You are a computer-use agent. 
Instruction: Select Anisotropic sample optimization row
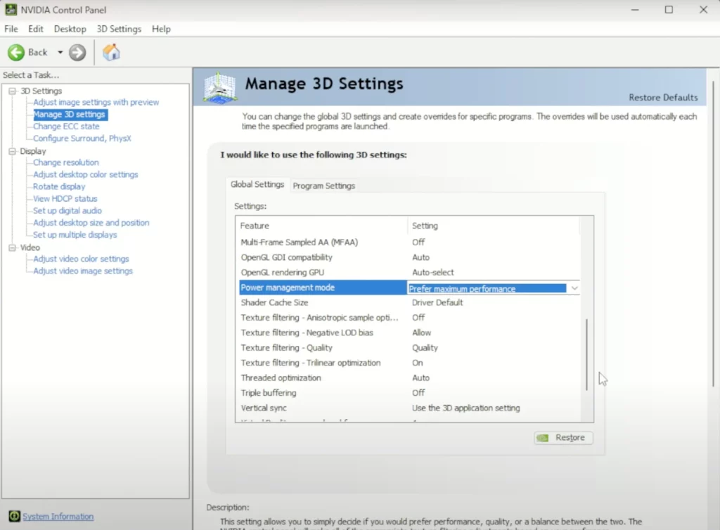pos(409,318)
